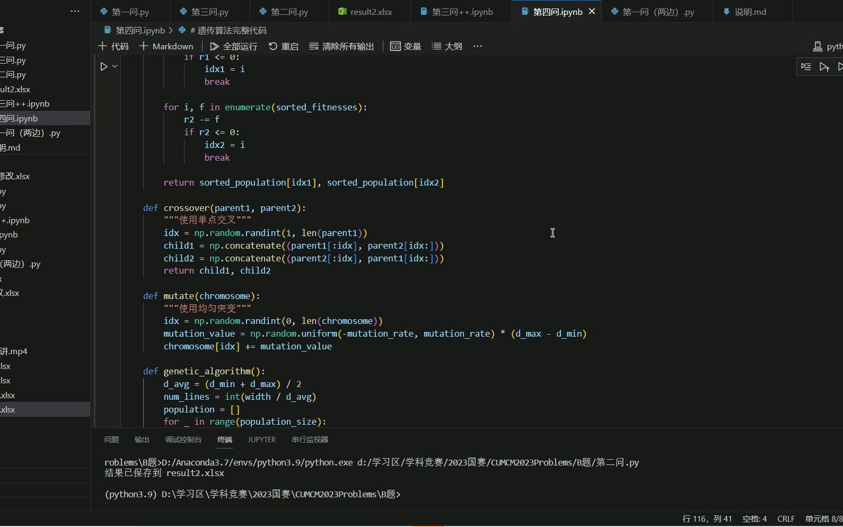Viewport: 843px width, 527px height.
Task: Close the 第四问.ipynb tab
Action: point(592,12)
